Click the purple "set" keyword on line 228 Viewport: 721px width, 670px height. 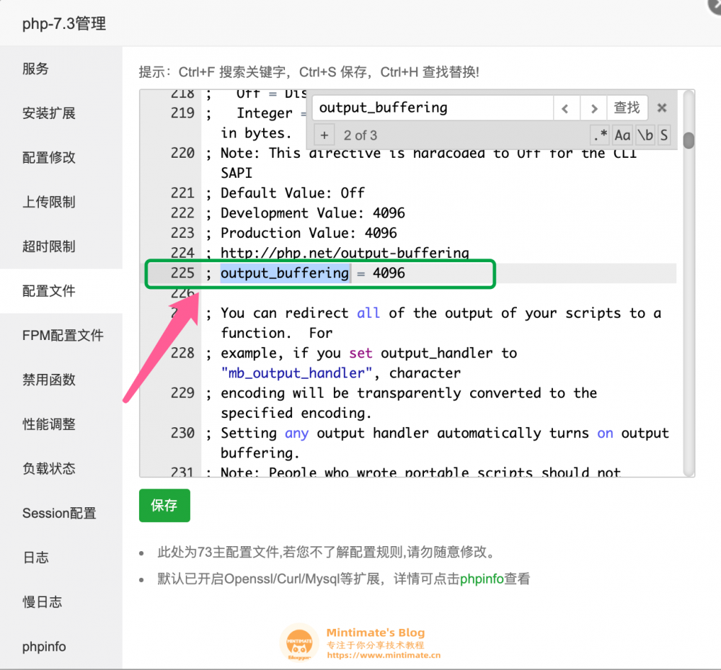[360, 353]
